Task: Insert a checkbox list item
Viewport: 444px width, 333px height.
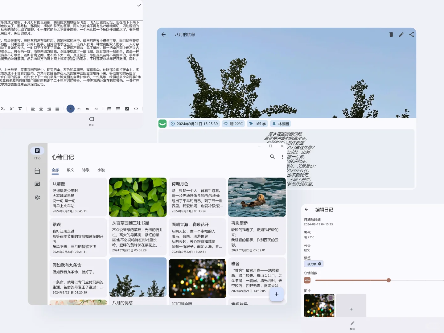Action: point(127,109)
